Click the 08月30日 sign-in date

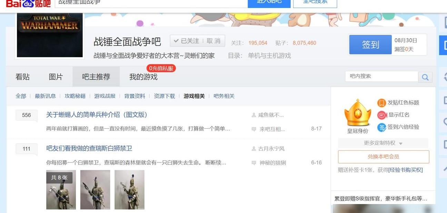coord(406,40)
